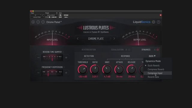Click the Chrome Plated preset name
The image size is (192, 108).
(x=54, y=22)
